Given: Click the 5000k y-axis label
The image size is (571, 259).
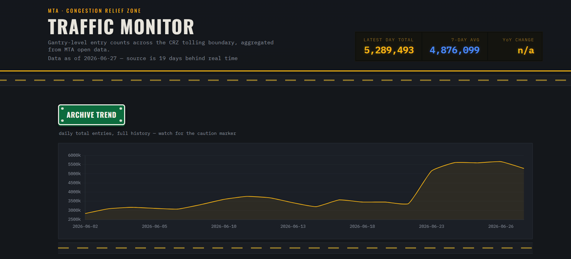Looking at the screenshot, I should [74, 174].
